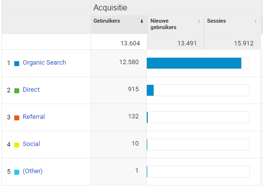Open the Social channel link
The height and width of the screenshot is (186, 263).
32,144
